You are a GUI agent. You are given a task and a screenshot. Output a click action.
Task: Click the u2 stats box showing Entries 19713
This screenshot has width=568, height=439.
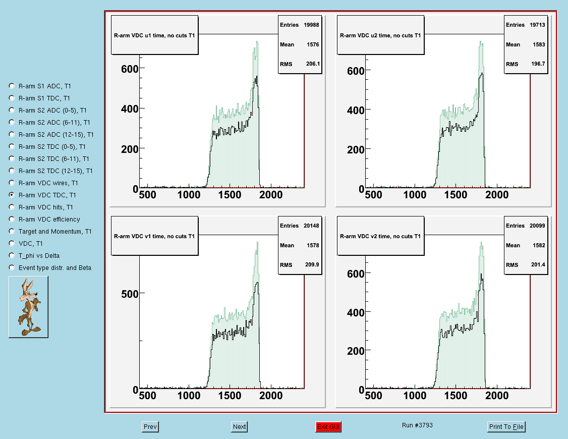point(526,44)
